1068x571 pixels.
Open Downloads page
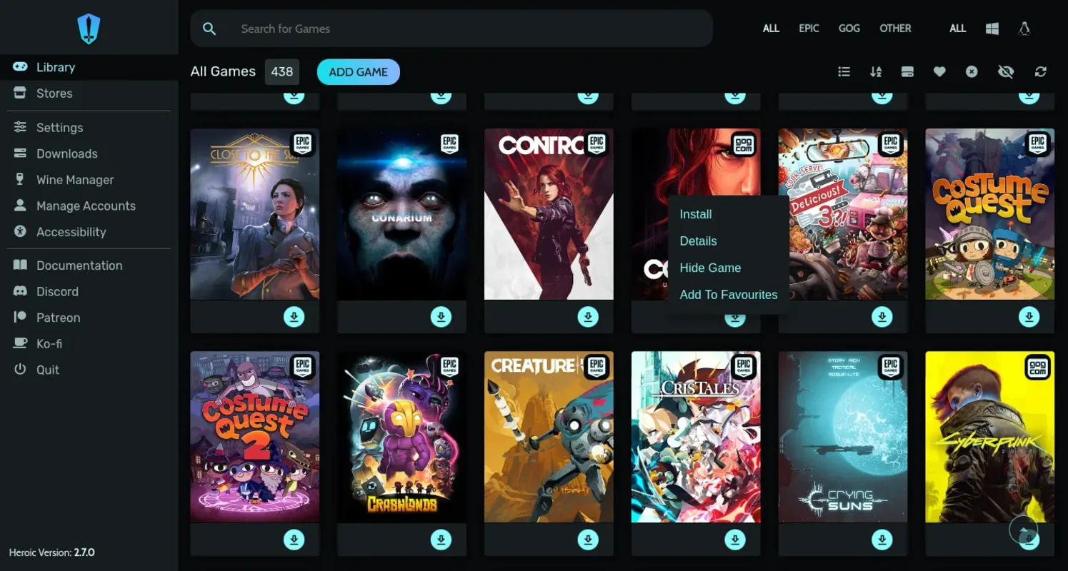pos(67,153)
